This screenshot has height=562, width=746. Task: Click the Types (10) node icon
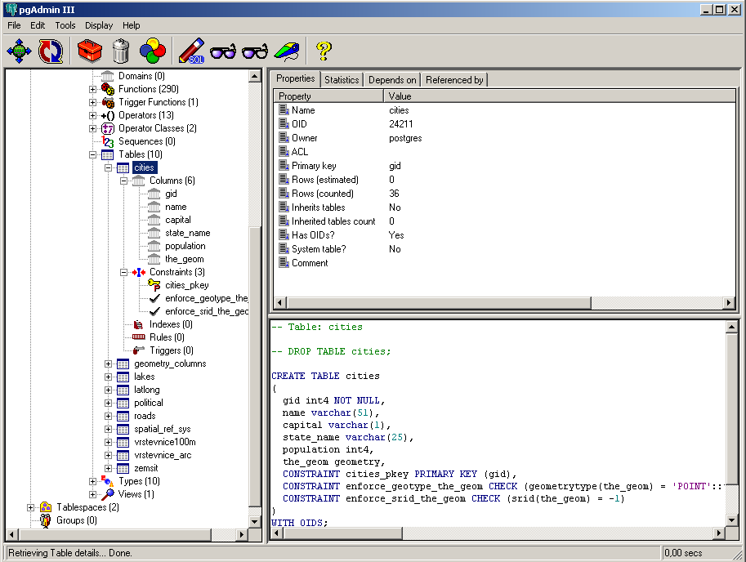[x=108, y=481]
